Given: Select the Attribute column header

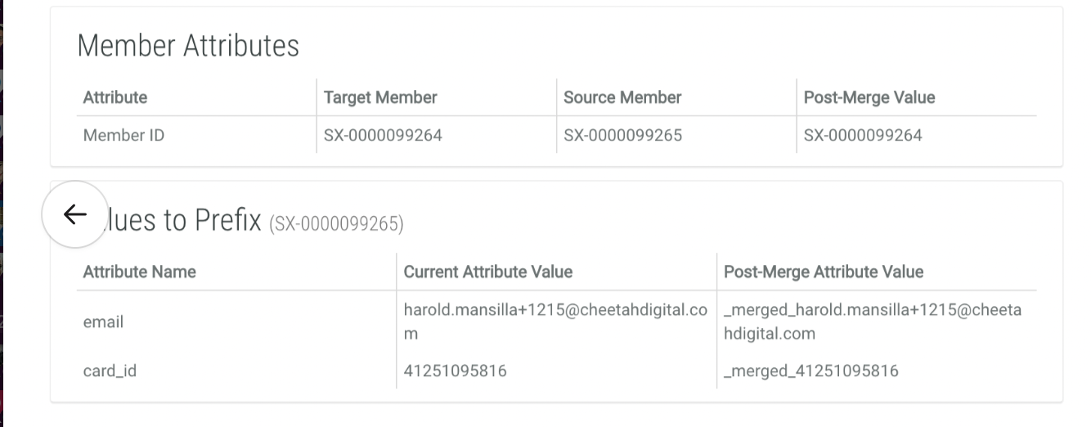Looking at the screenshot, I should click(115, 97).
